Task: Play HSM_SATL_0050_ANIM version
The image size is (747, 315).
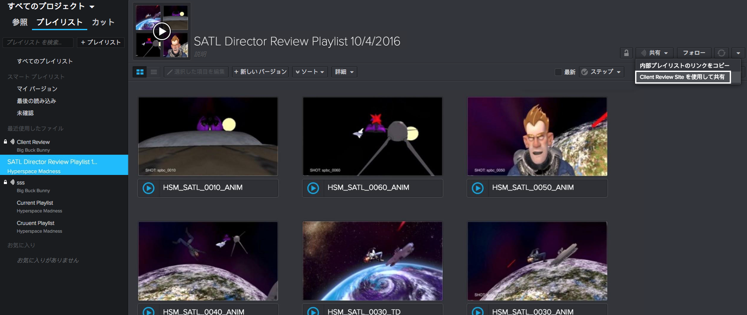Action: (x=478, y=188)
